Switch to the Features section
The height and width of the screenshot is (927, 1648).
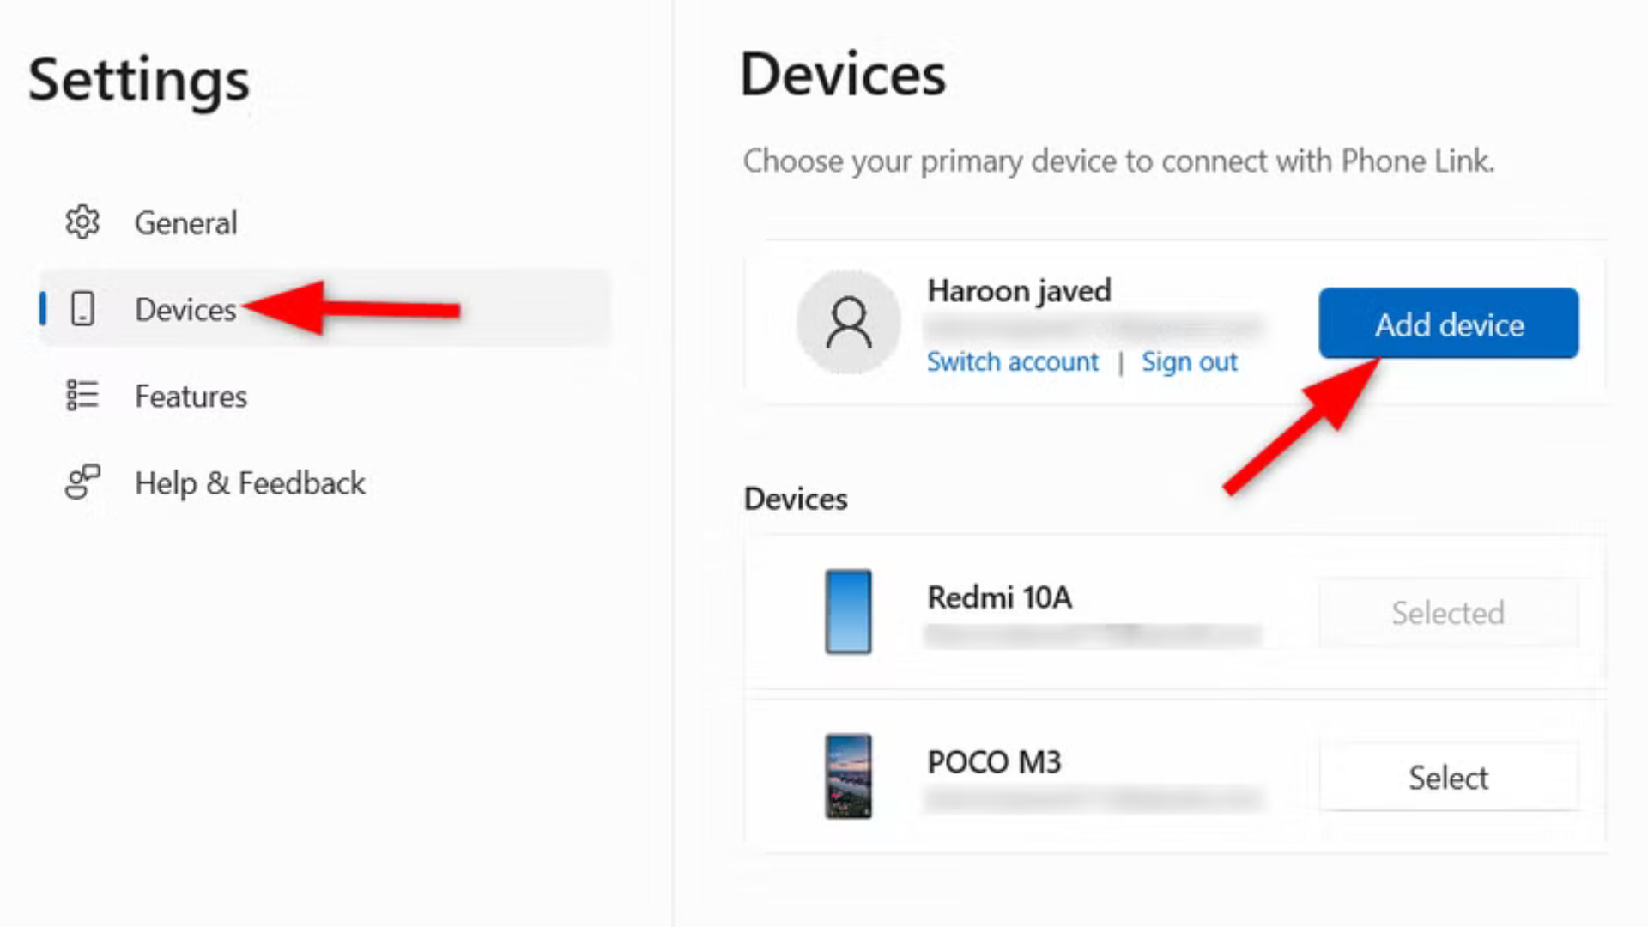click(191, 396)
